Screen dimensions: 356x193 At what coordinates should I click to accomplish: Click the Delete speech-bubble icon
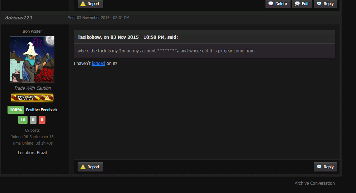(270, 4)
